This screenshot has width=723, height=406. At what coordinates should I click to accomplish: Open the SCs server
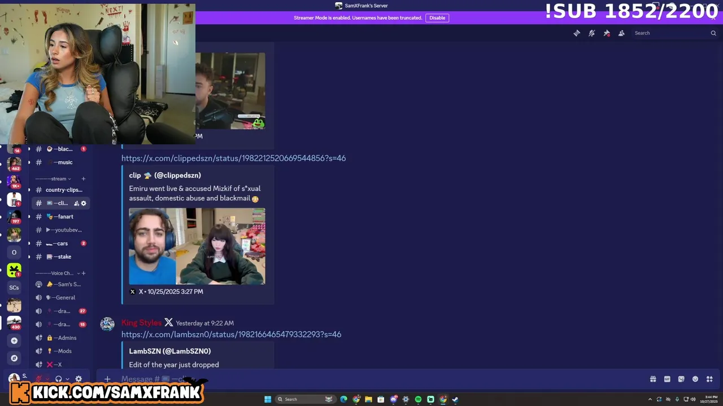point(14,288)
